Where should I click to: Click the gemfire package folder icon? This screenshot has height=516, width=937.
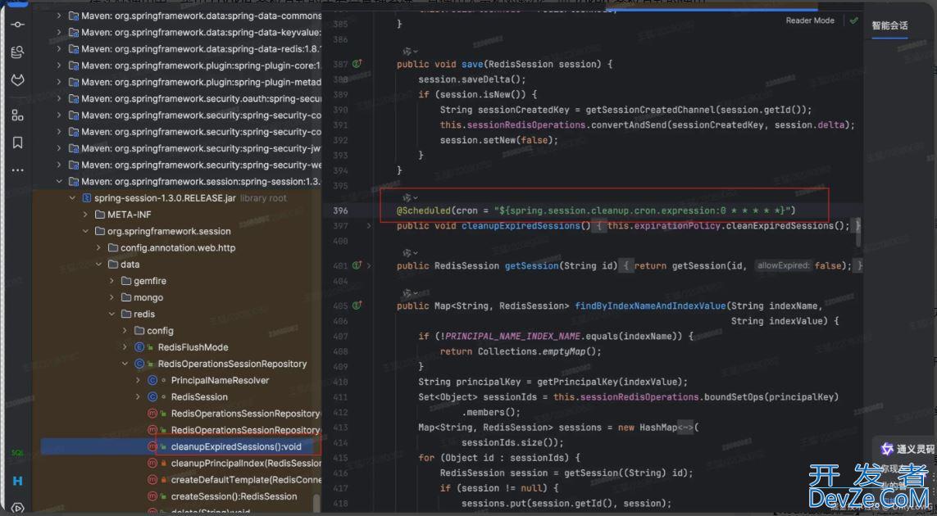(126, 281)
